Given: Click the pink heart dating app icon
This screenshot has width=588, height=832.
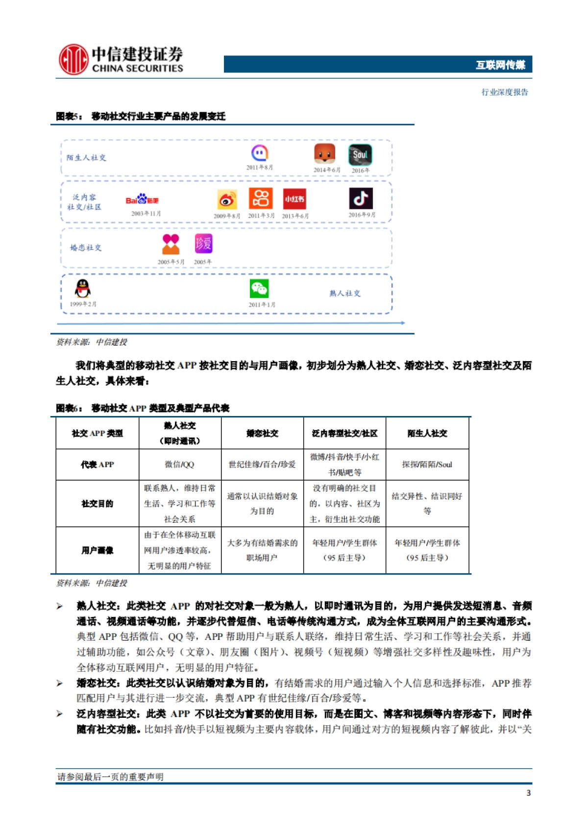Looking at the screenshot, I should tap(171, 244).
